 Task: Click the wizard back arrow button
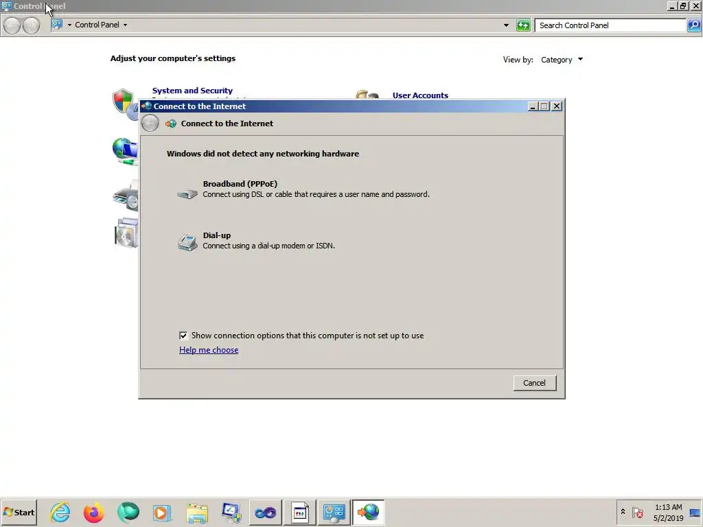(x=150, y=124)
